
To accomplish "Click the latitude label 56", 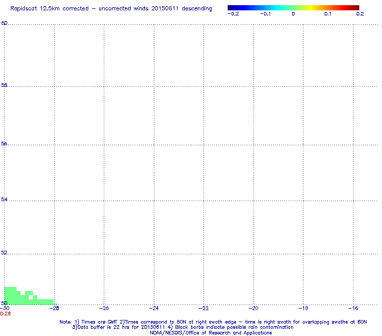I will pyautogui.click(x=4, y=144).
